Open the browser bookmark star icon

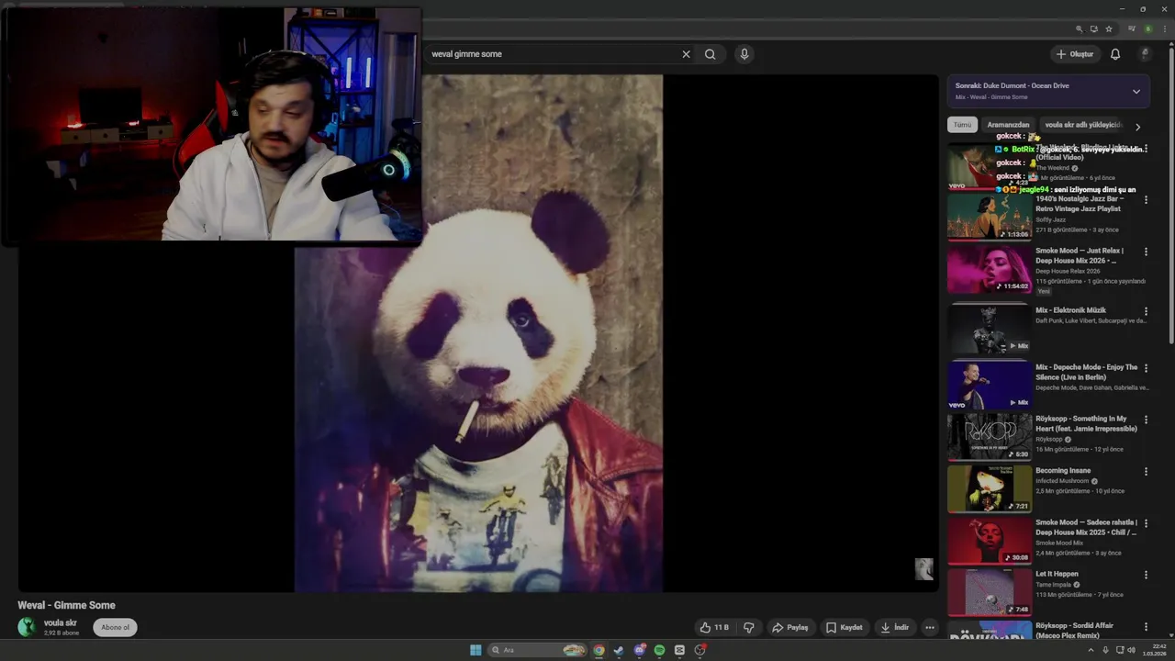pyautogui.click(x=1108, y=29)
